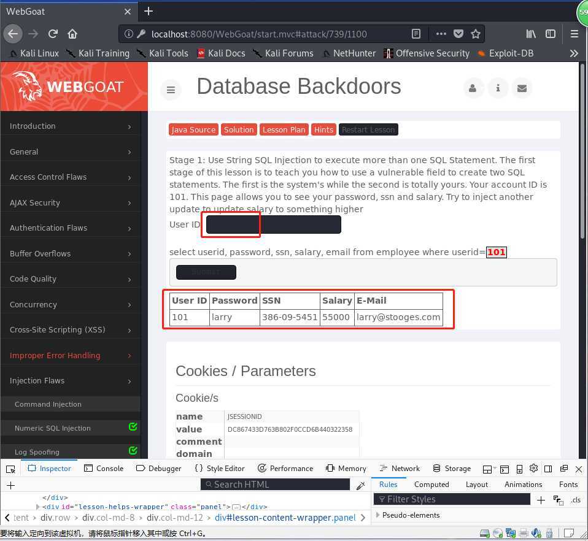Reload the page with the refresh icon
This screenshot has width=588, height=541.
53,34
